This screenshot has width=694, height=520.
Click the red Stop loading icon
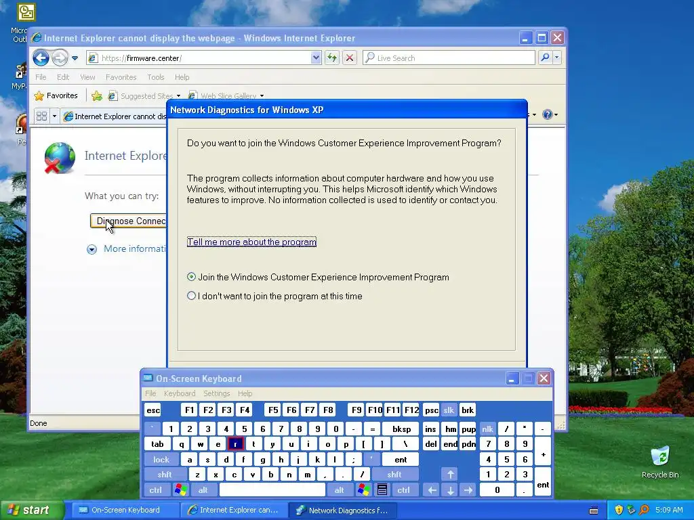tap(350, 58)
